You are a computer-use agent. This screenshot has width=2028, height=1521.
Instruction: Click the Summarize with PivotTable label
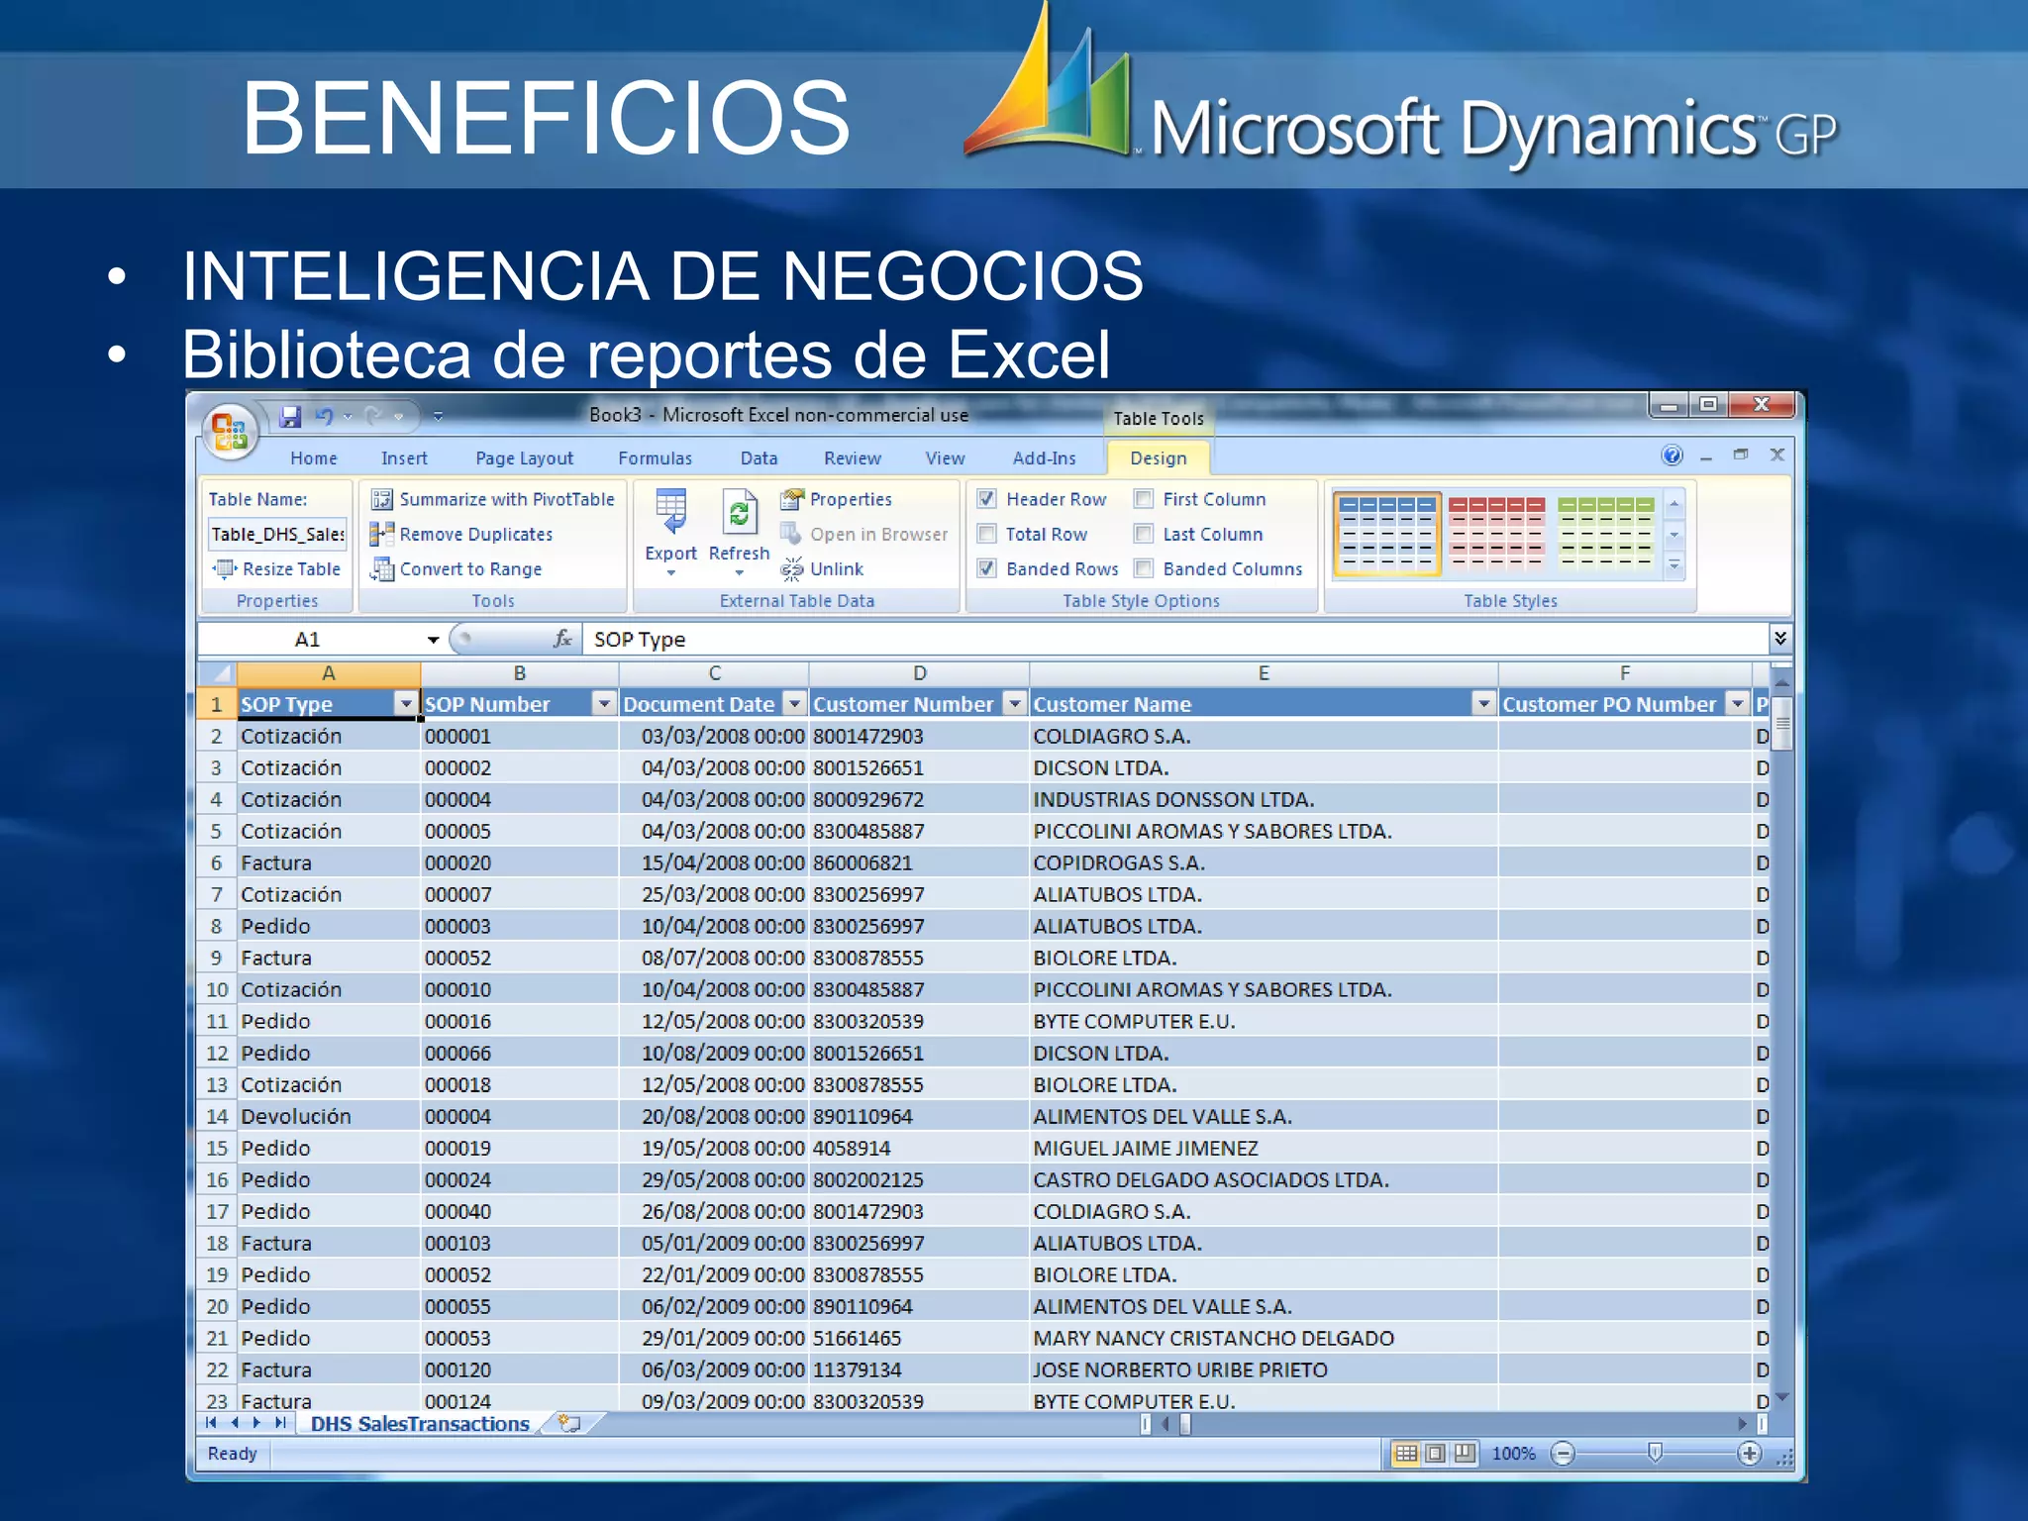click(x=507, y=500)
